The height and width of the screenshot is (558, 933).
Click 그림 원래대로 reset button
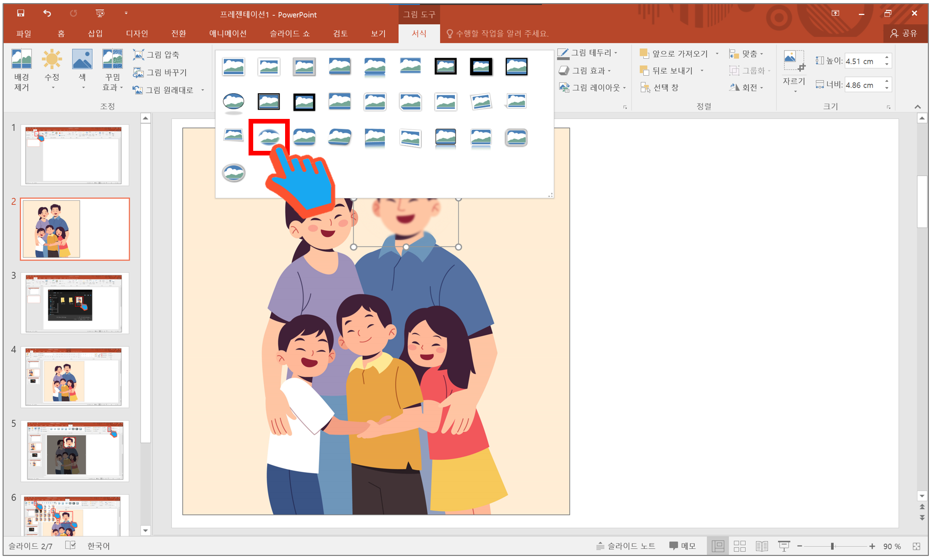[163, 90]
